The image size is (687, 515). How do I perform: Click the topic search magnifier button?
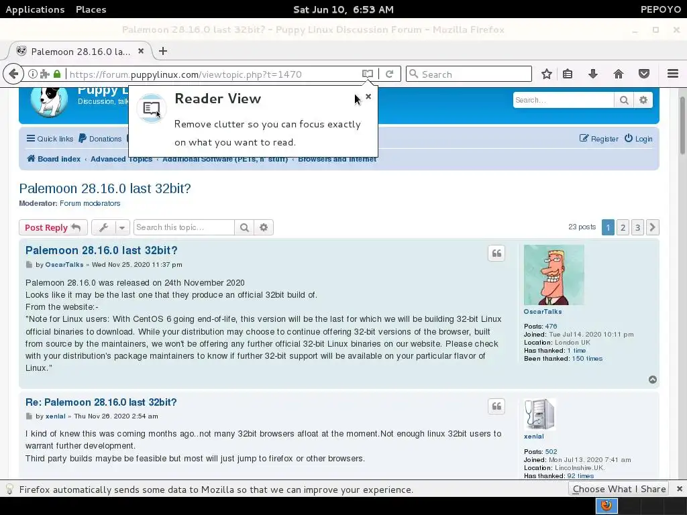tap(244, 227)
